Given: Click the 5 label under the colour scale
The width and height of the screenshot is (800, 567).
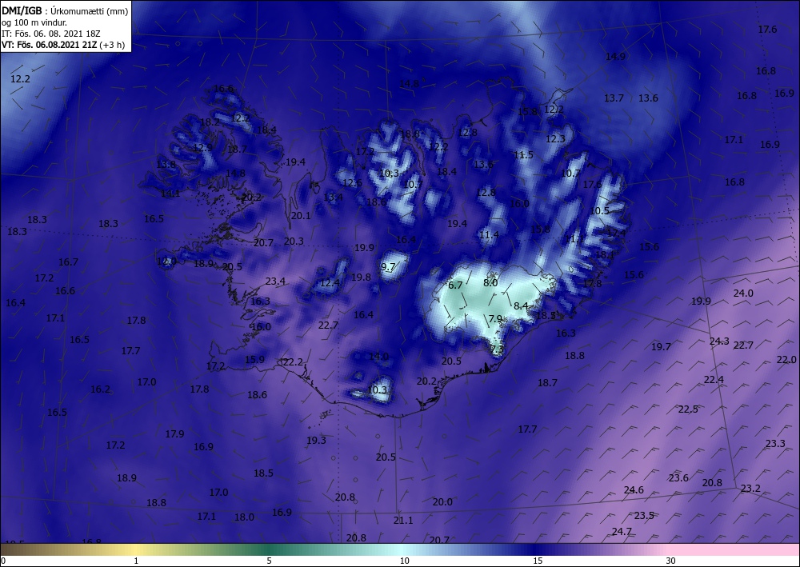Looking at the screenshot, I should pos(269,561).
